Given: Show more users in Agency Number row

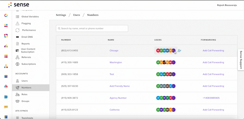Looking at the screenshot, I should tap(174, 98).
